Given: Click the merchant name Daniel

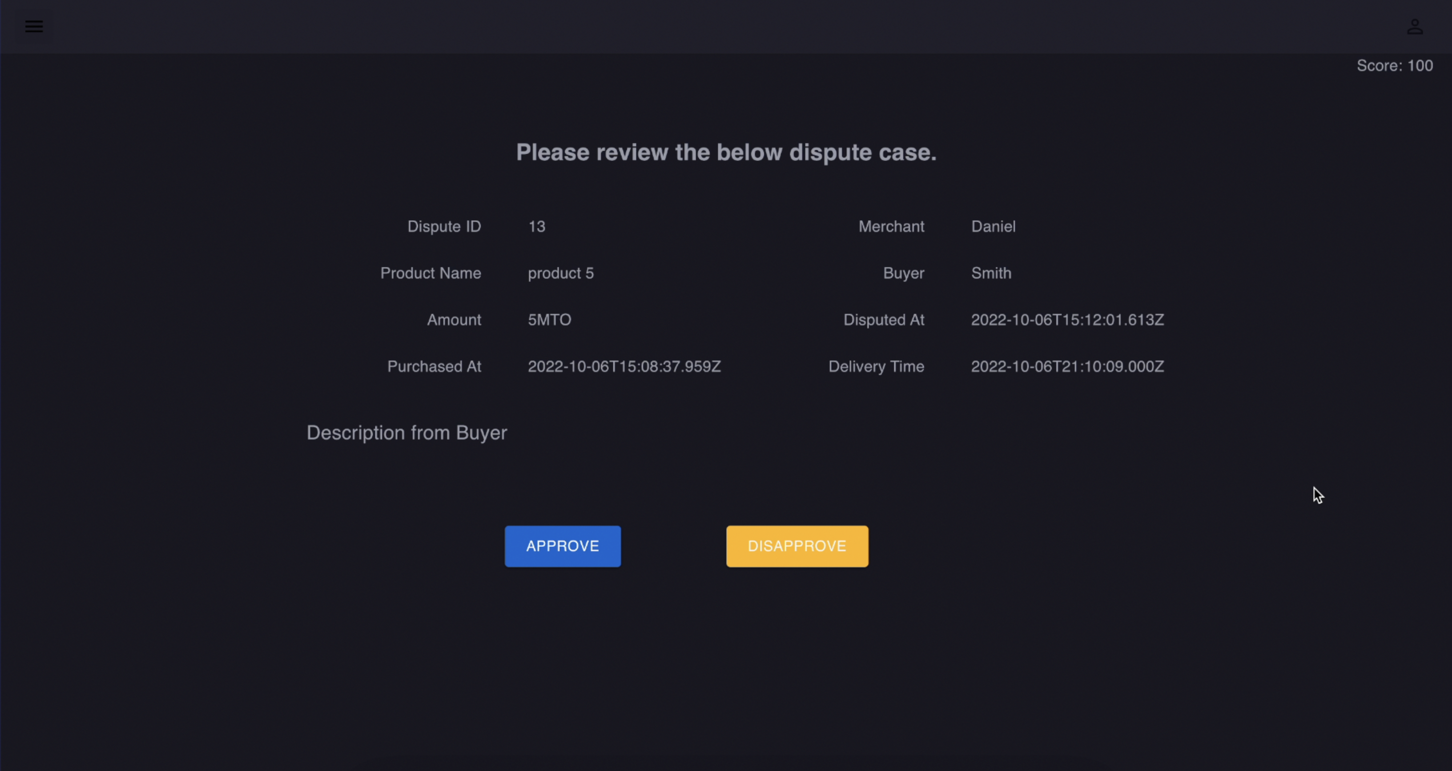Looking at the screenshot, I should [x=993, y=226].
